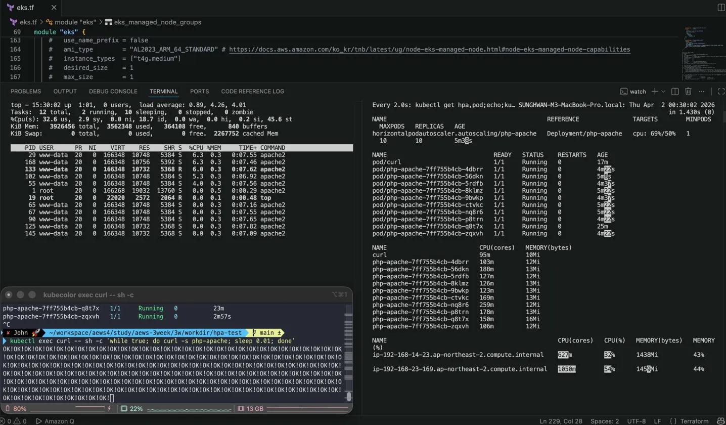Click node ip-192-168-14-23 hostname
Viewport: 726px width, 425px height.
point(458,355)
